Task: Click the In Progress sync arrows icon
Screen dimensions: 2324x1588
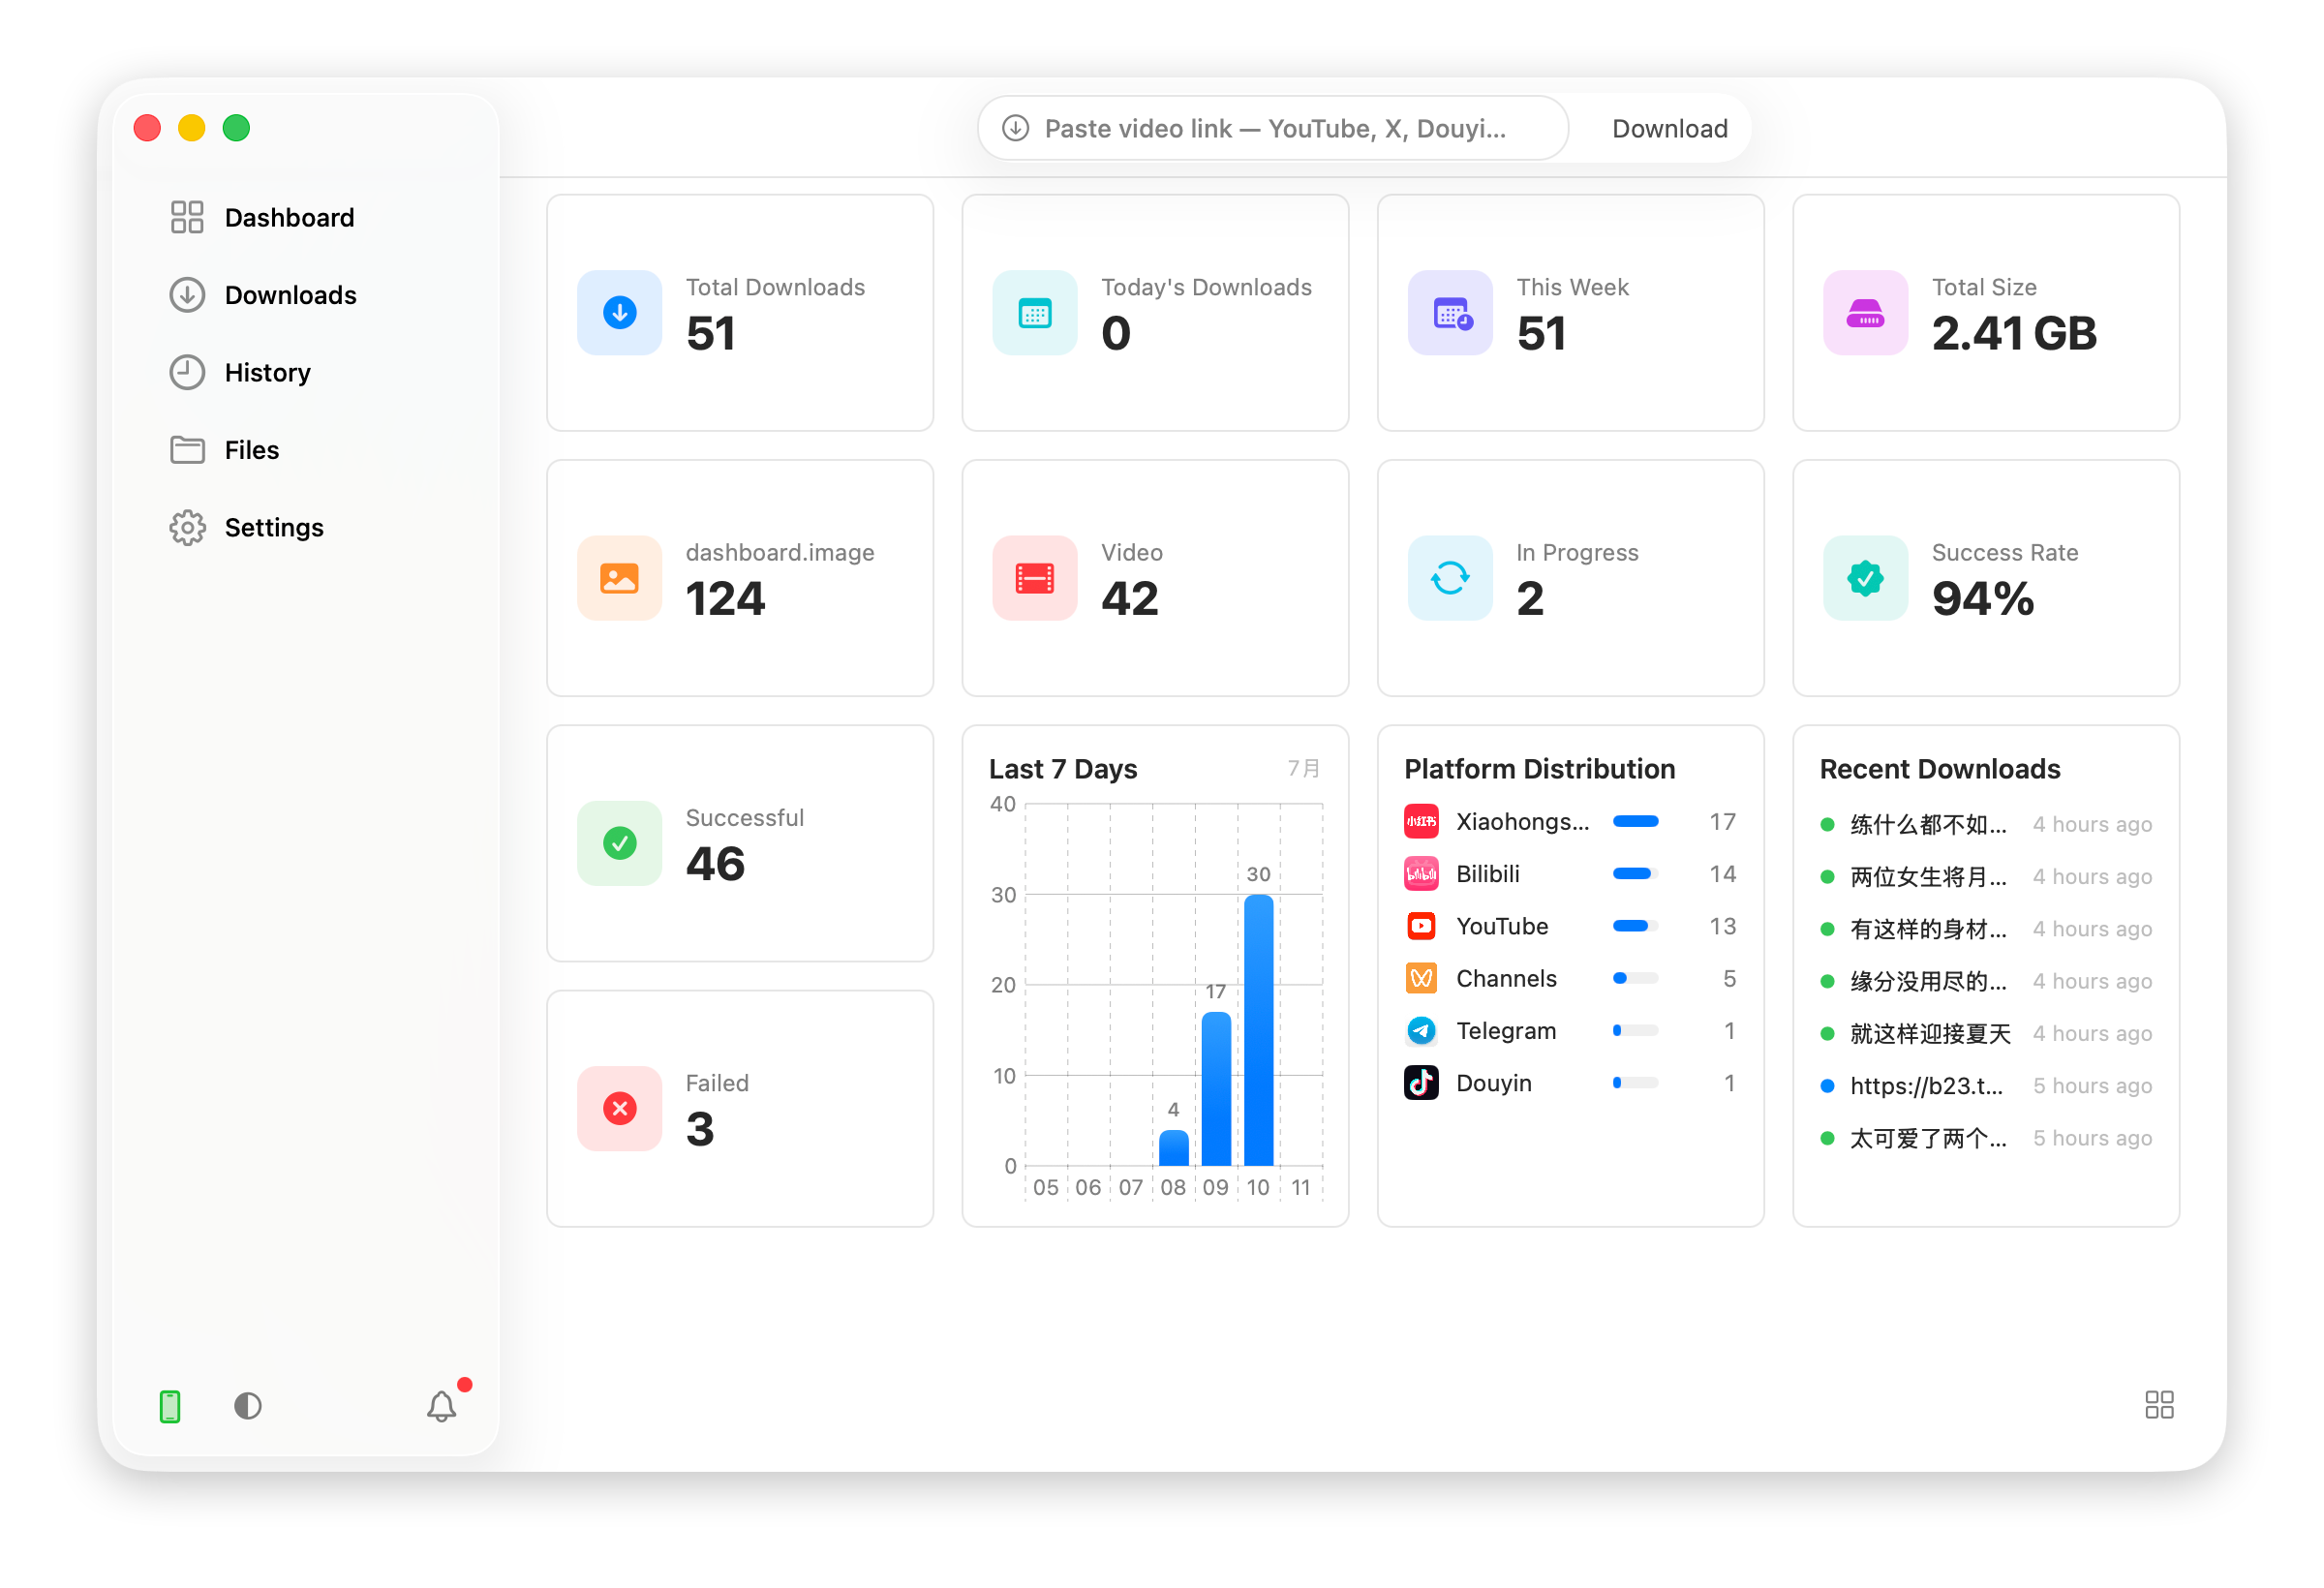Action: coord(1450,578)
